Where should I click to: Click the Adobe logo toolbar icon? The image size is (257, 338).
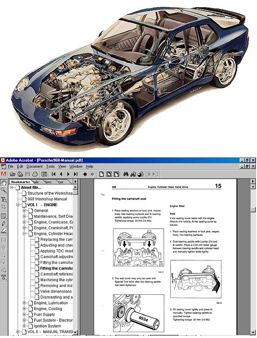4,174
